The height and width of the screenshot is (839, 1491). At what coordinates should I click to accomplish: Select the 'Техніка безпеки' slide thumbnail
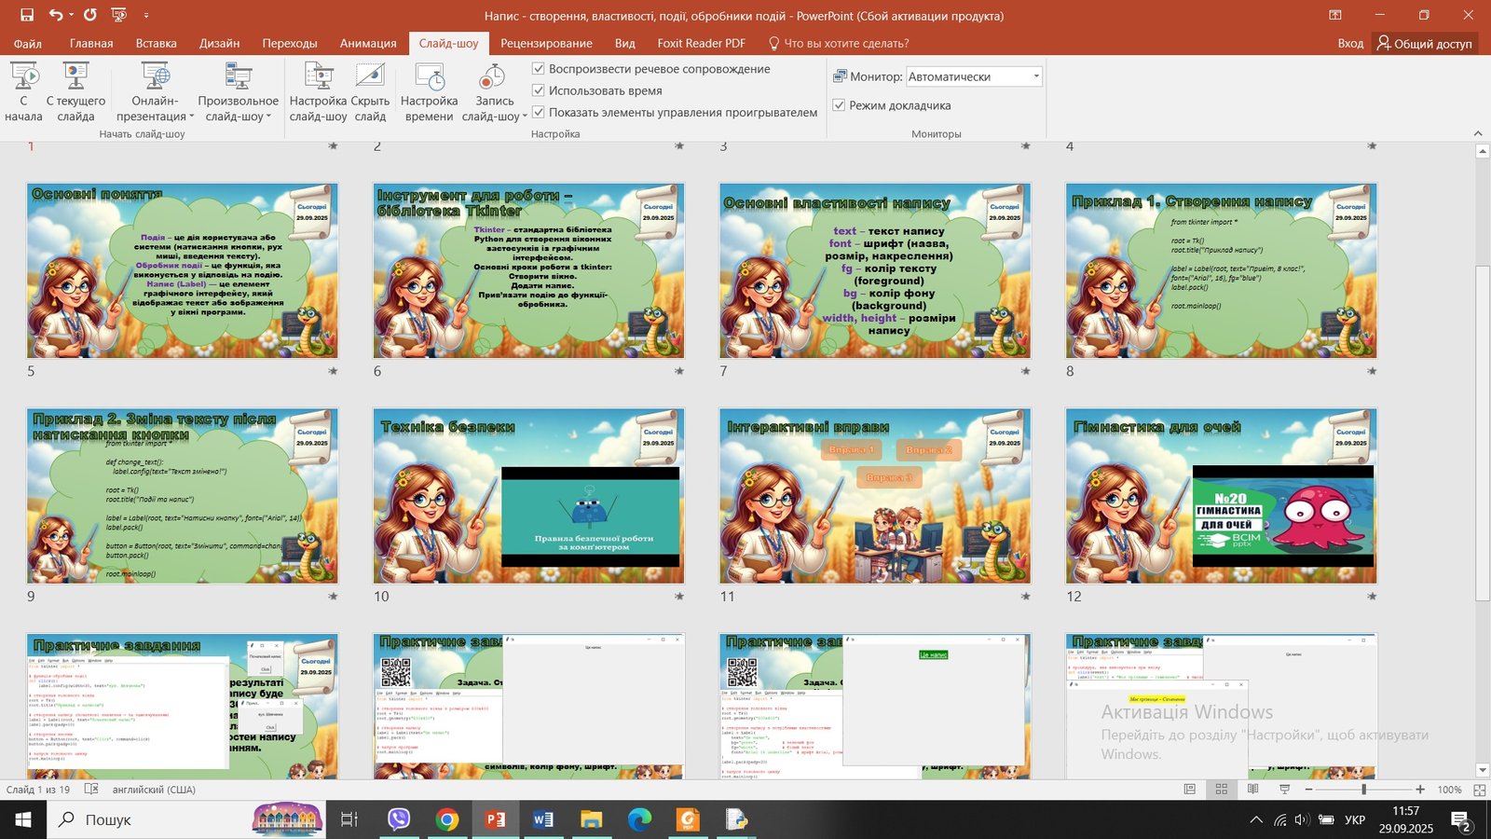point(528,496)
